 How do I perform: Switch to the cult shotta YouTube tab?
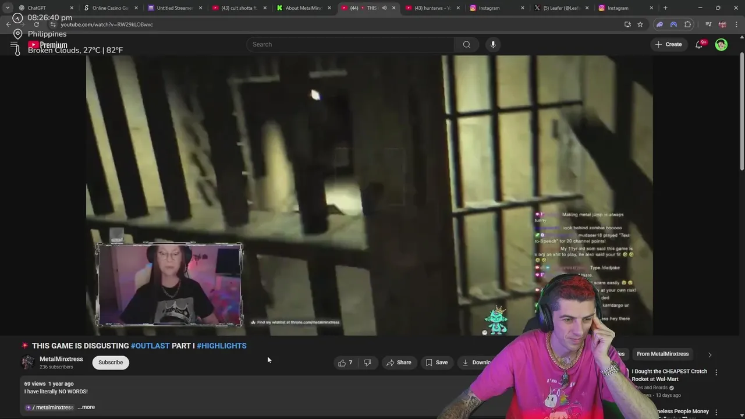pyautogui.click(x=239, y=8)
